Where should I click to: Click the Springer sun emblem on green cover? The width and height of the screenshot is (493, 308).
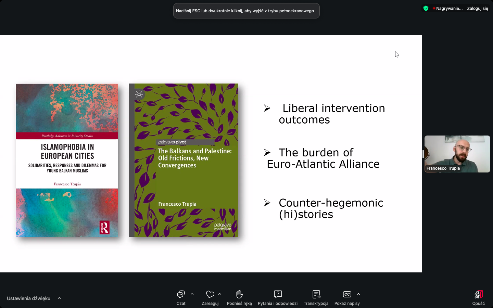[x=139, y=94]
